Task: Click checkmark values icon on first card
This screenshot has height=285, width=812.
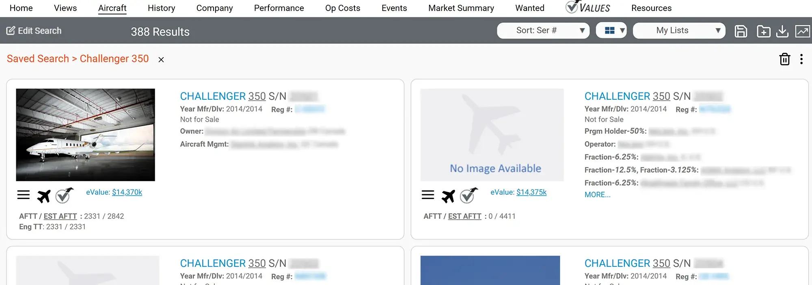Action: click(x=64, y=195)
